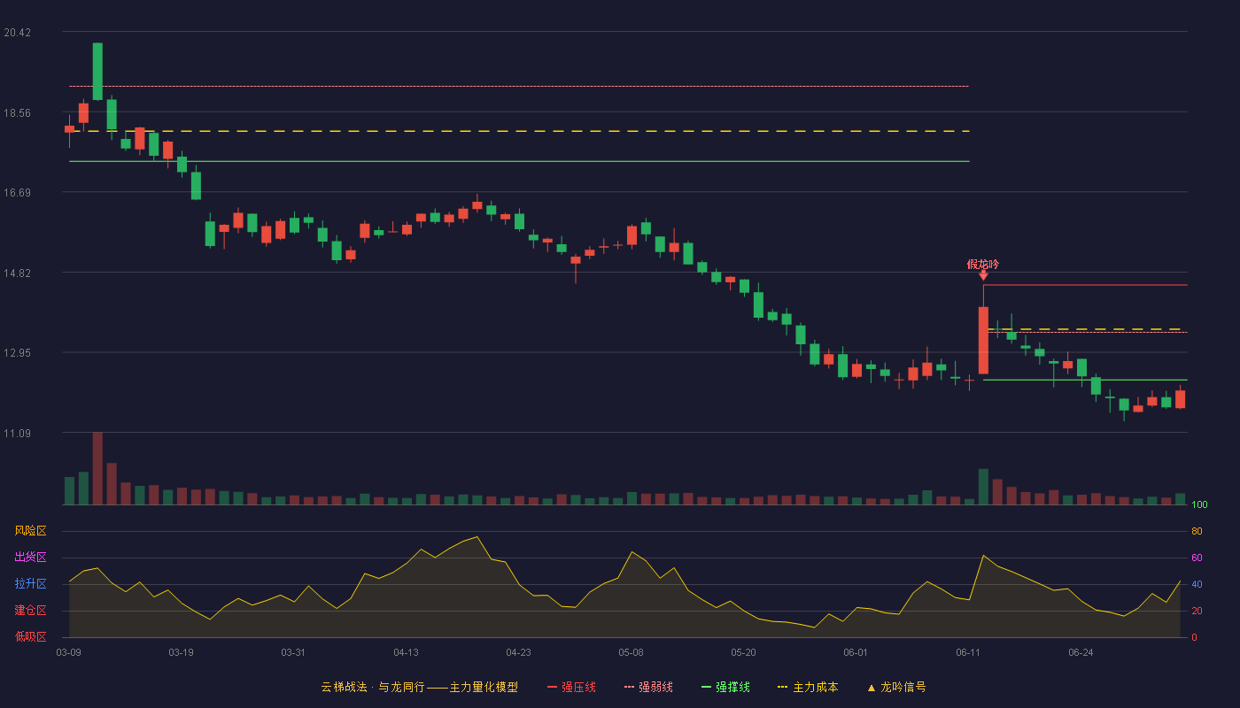Click the 假龙吟 signal arrow marker
1240x708 pixels.
click(x=983, y=276)
